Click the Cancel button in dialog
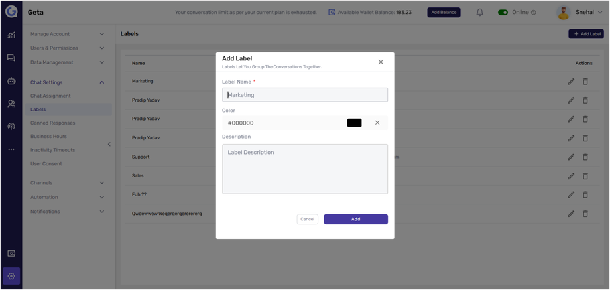Viewport: 610px width, 290px height. (307, 219)
